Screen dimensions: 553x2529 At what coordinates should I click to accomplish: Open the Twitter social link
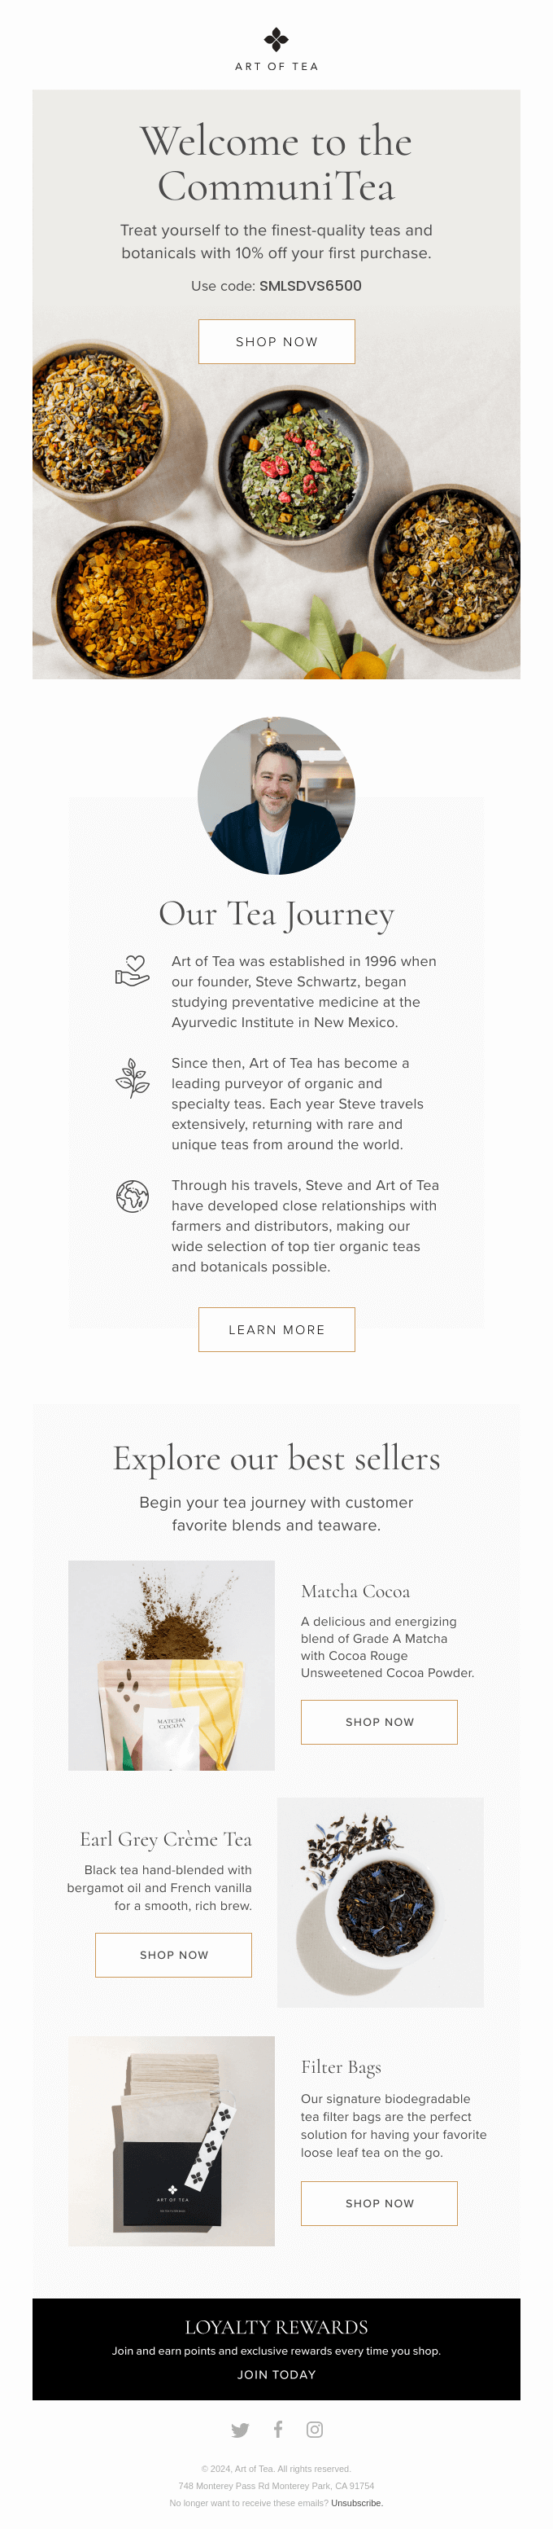(x=240, y=2429)
